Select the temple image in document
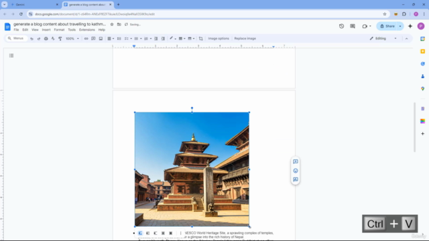This screenshot has width=429, height=241. 192,169
